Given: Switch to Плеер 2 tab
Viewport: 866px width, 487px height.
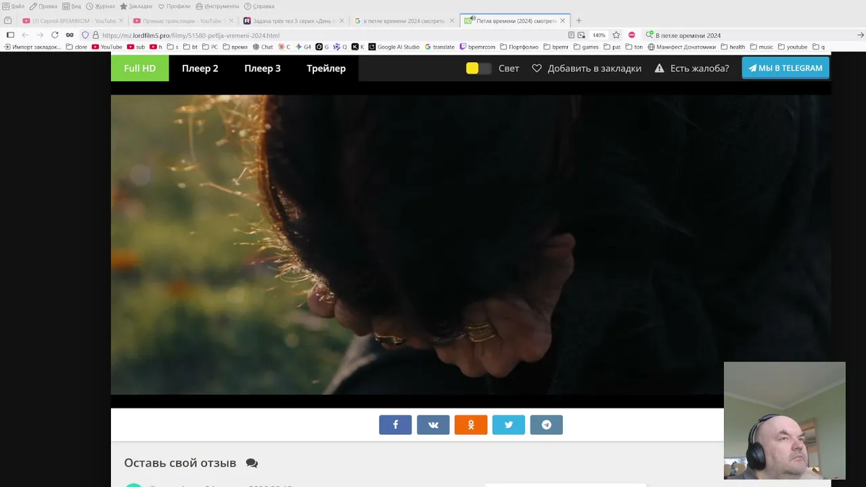Looking at the screenshot, I should [x=200, y=68].
